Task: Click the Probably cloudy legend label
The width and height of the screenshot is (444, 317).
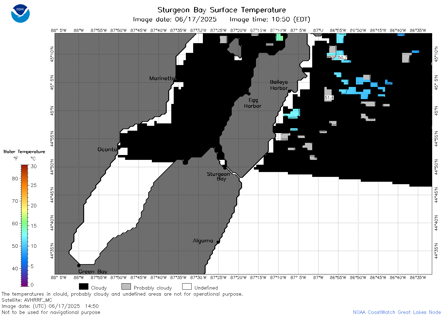Action: [153, 288]
